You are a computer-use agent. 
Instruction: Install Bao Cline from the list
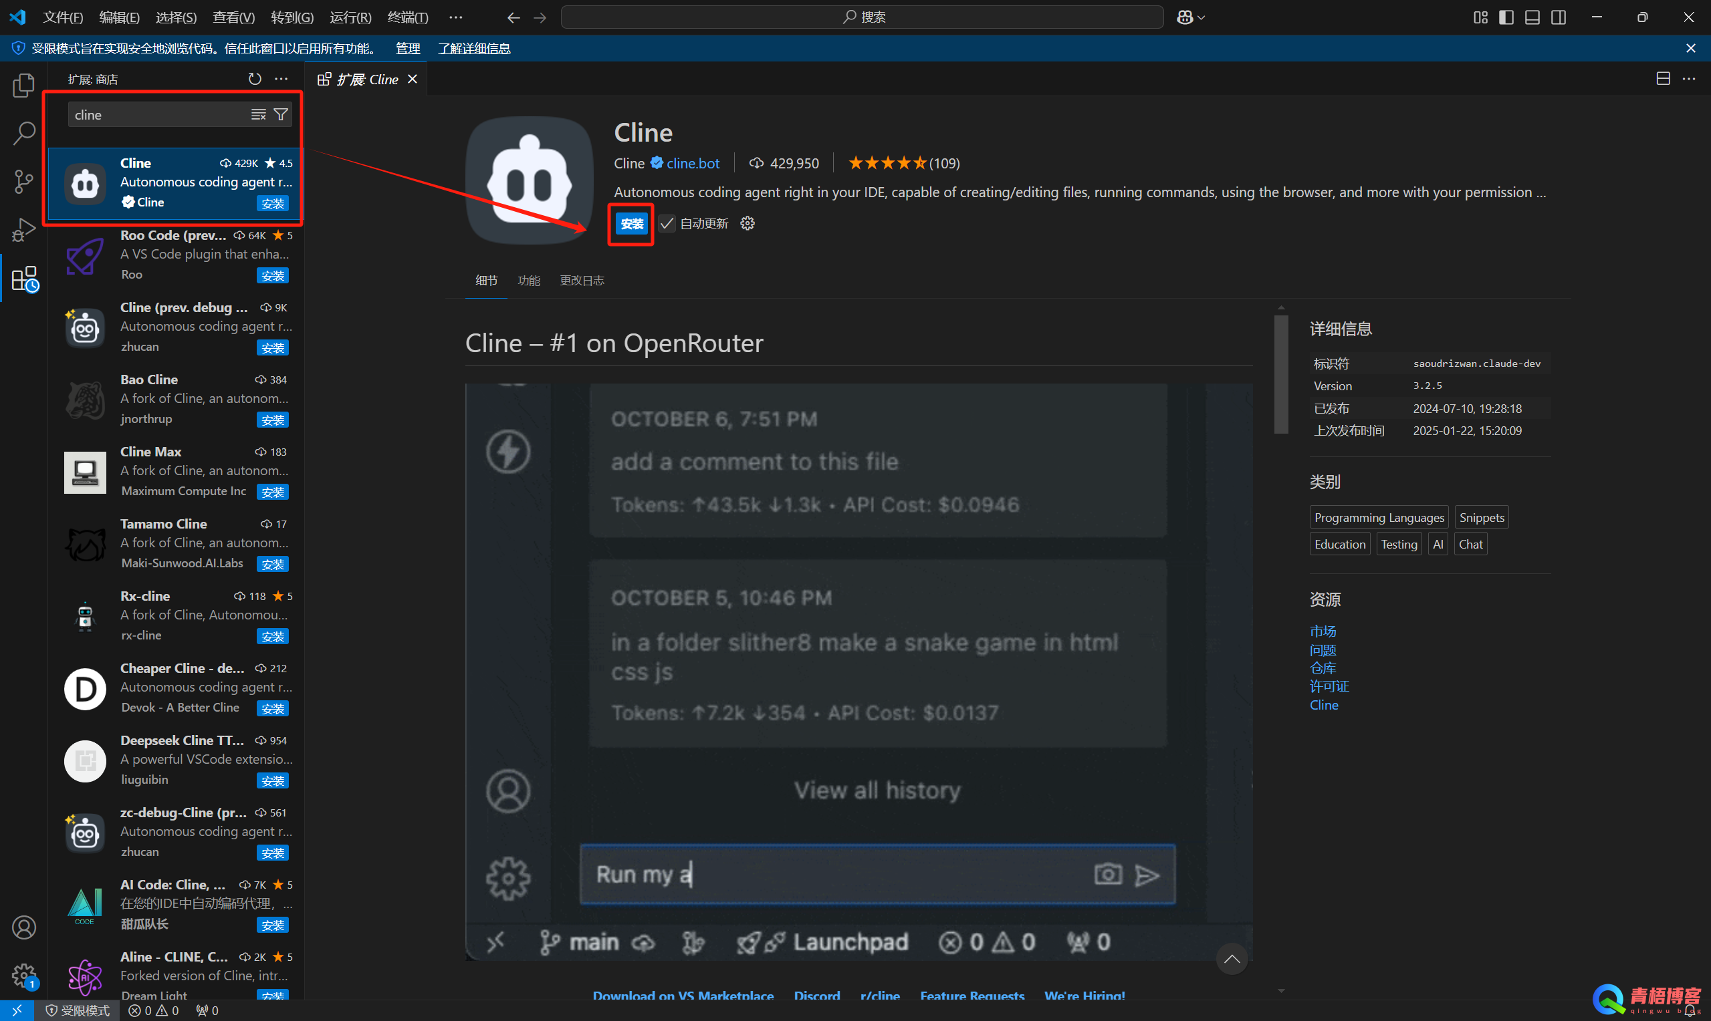pyautogui.click(x=273, y=420)
